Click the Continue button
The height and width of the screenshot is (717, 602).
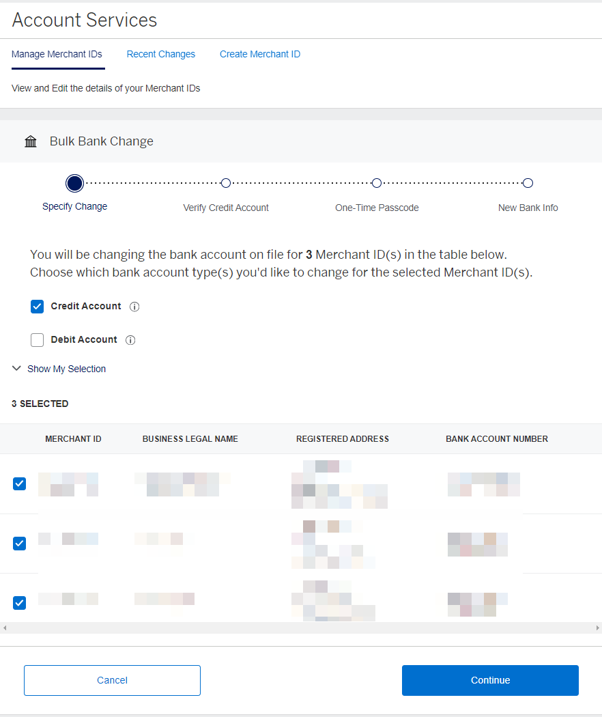489,680
